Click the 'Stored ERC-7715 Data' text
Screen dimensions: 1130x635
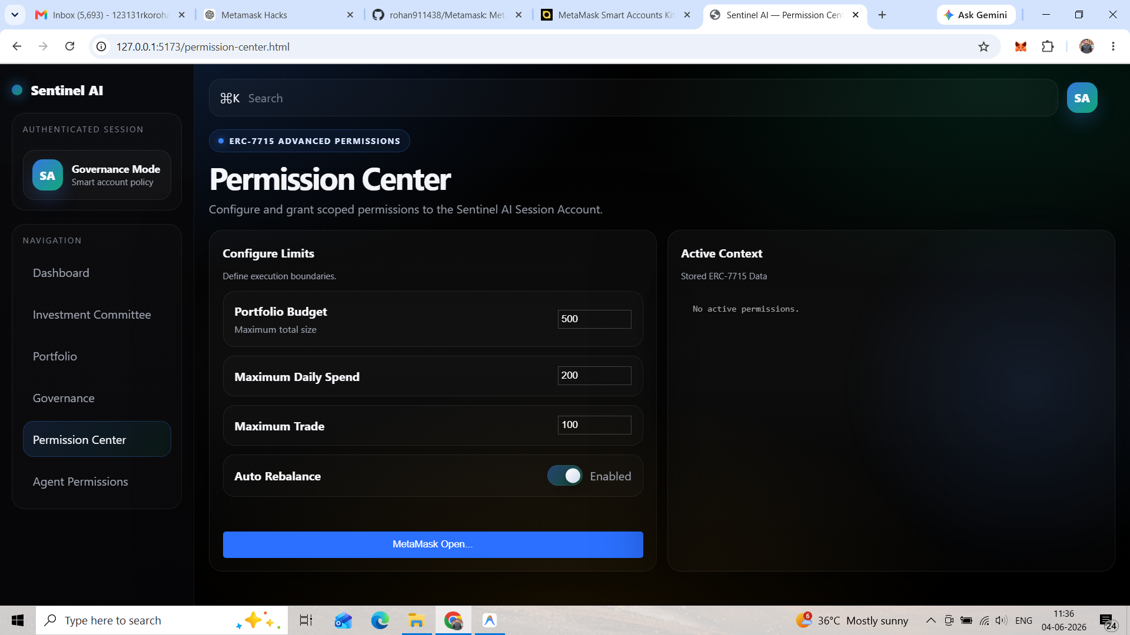[x=724, y=276]
